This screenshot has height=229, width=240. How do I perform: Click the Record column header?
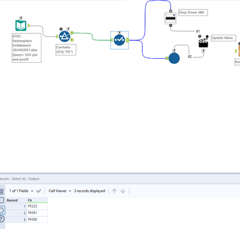[x=16, y=200]
